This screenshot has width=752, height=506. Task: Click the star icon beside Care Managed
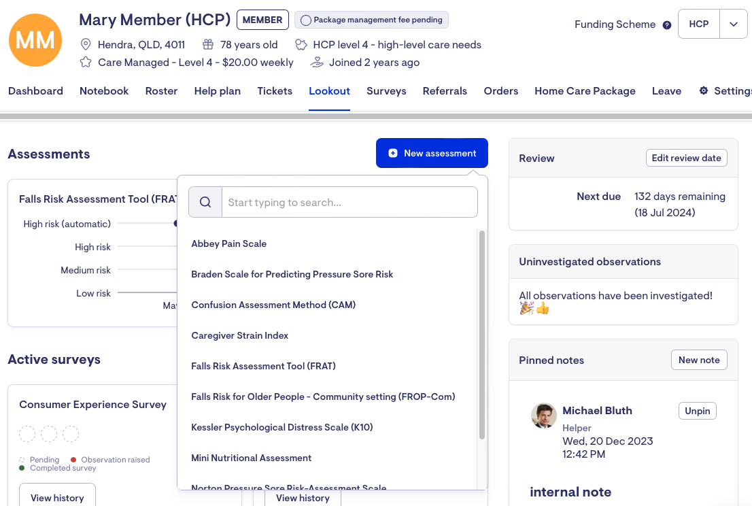86,63
